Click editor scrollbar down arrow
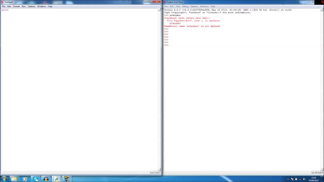Viewport: 324px width, 182px height. [159, 169]
